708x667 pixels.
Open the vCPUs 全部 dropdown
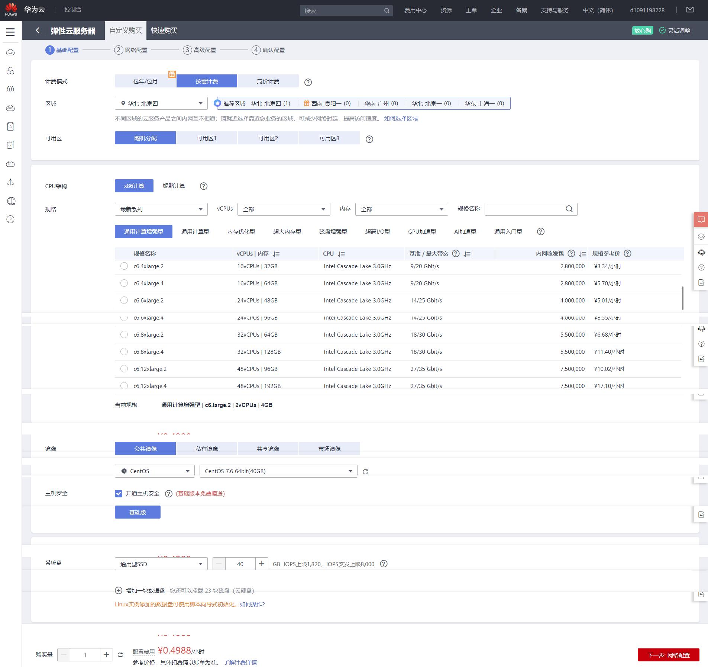(x=284, y=209)
